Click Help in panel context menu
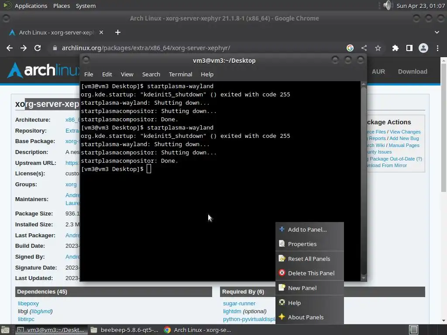The width and height of the screenshot is (447, 335). coord(309,303)
